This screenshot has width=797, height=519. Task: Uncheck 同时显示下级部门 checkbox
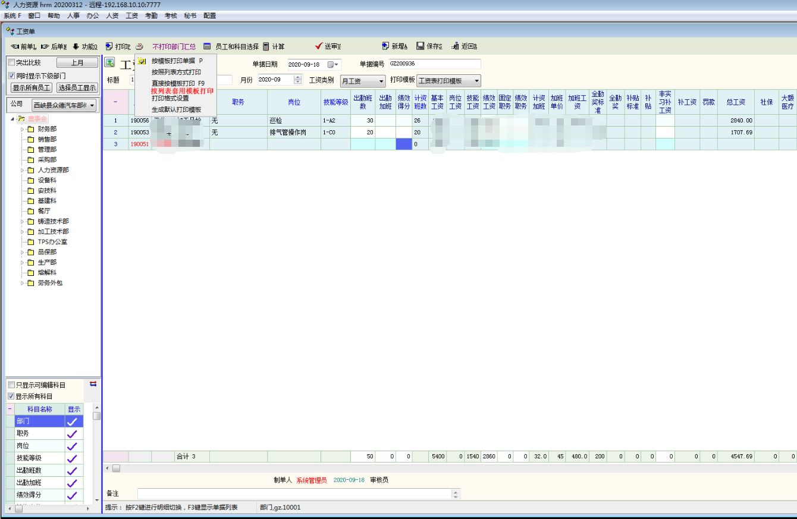(11, 76)
